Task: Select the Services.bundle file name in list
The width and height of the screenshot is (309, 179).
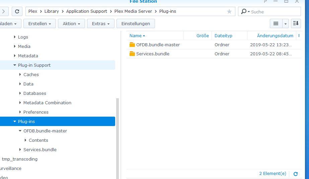Action: [x=153, y=54]
